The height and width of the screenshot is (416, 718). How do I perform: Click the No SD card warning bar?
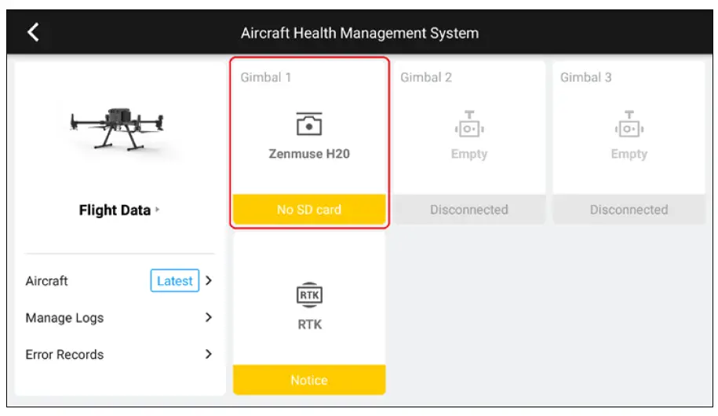[x=309, y=210]
